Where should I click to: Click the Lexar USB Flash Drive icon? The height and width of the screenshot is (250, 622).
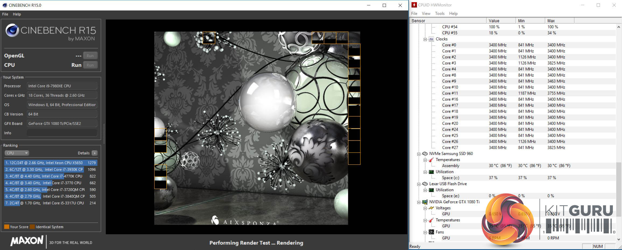tap(425, 184)
